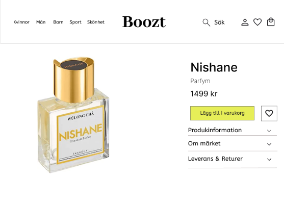The image size is (284, 203).
Task: Open the Leverans & Returer section label
Action: (x=215, y=159)
